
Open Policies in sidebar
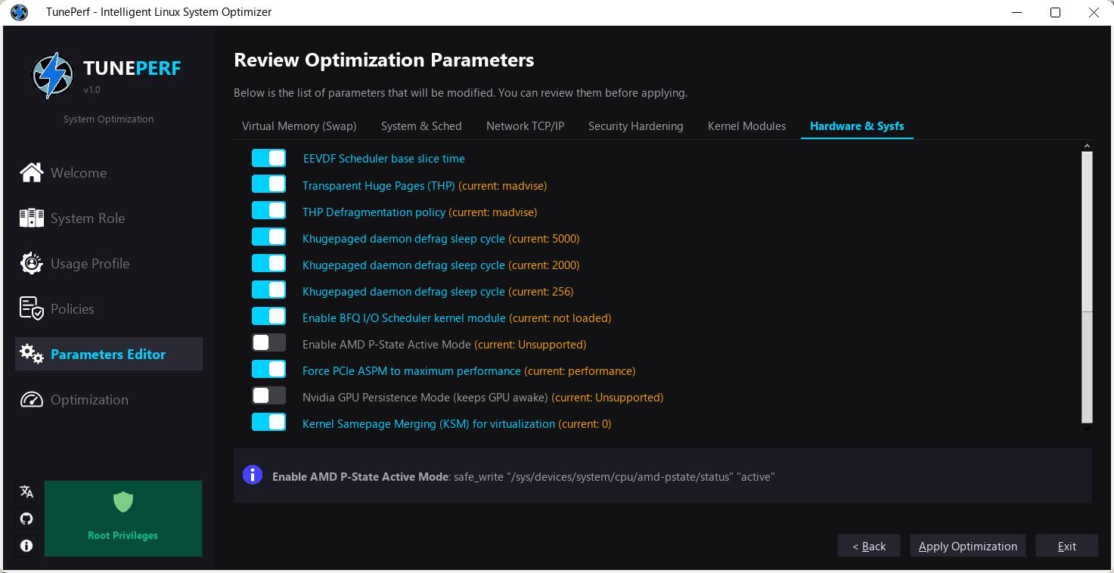point(109,308)
